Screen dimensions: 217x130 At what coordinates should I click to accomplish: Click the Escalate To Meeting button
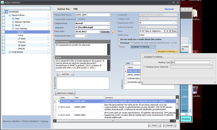(167, 51)
